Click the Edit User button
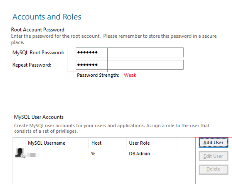232x184 pixels. tap(213, 156)
